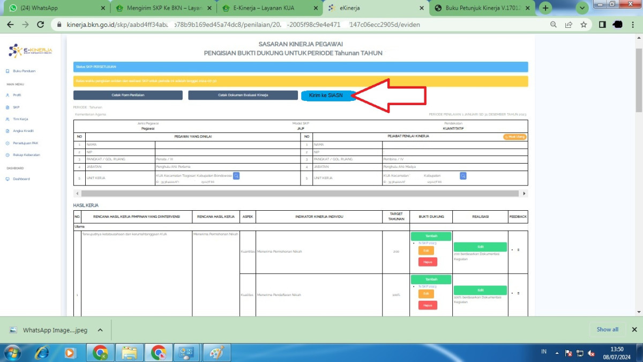Screen dimensions: 643x362
Task: Close the active eKinerja tab
Action: (x=422, y=8)
